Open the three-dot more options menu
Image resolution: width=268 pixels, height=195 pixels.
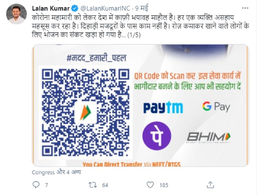[245, 8]
